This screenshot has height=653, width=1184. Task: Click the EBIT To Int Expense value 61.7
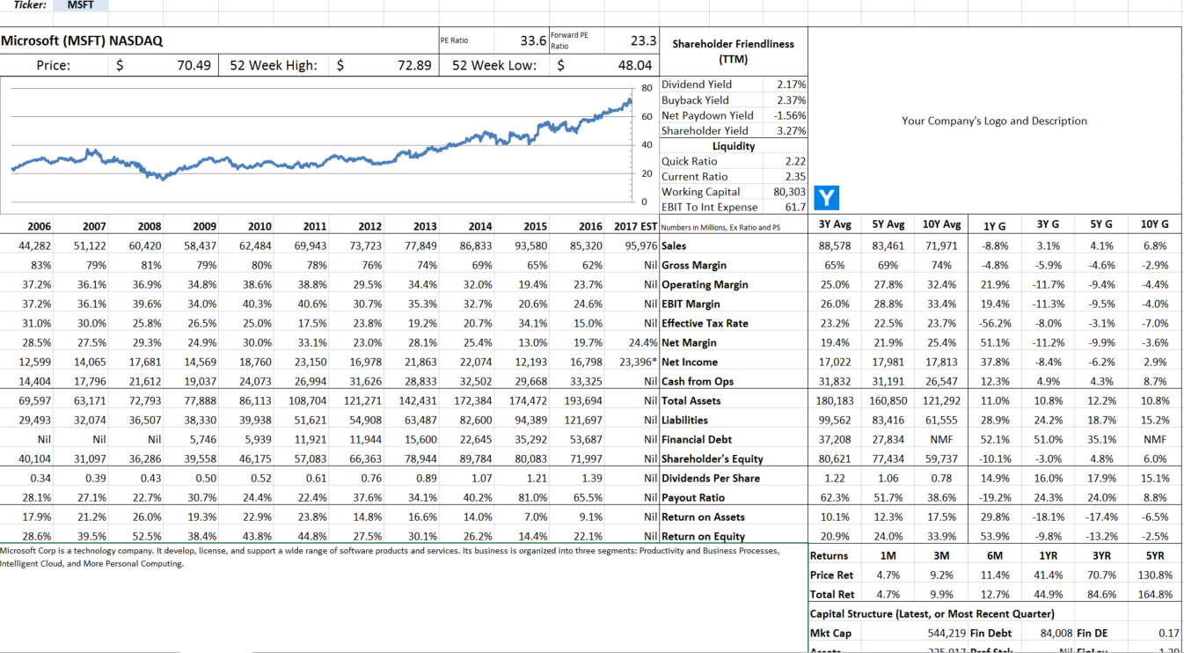(795, 208)
